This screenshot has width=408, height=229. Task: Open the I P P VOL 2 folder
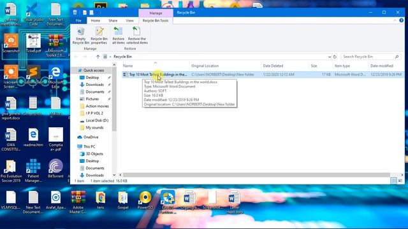pos(94,113)
